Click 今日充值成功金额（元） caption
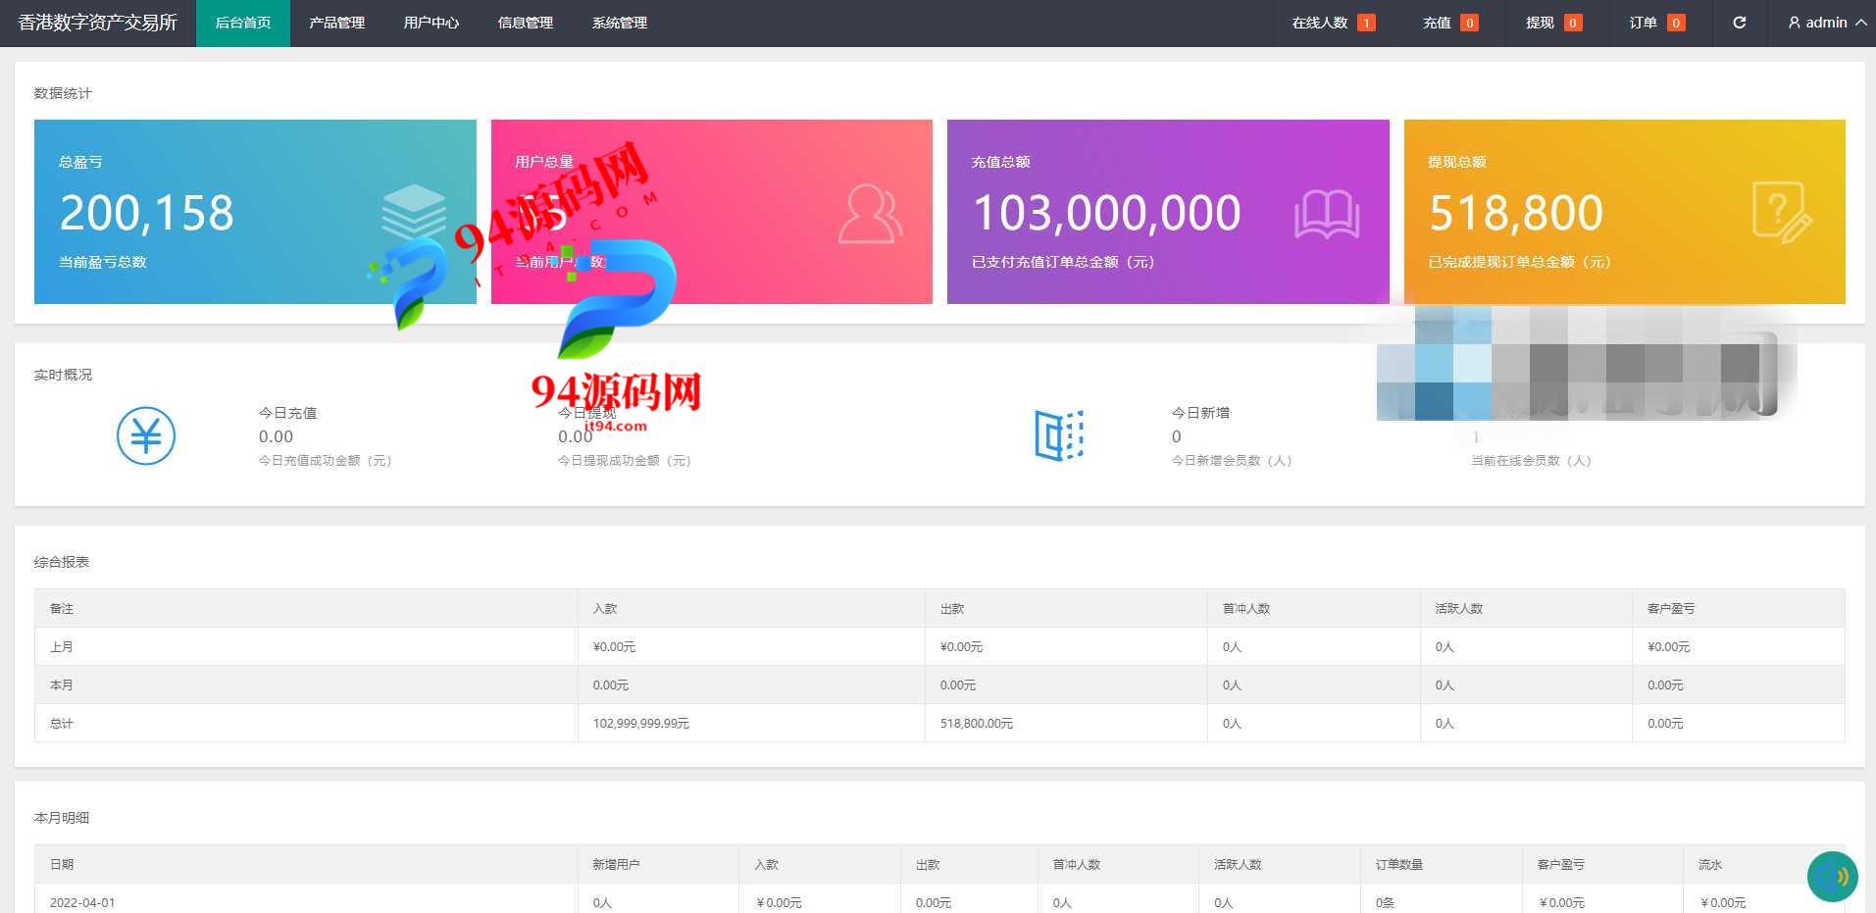The image size is (1876, 913). tap(326, 460)
